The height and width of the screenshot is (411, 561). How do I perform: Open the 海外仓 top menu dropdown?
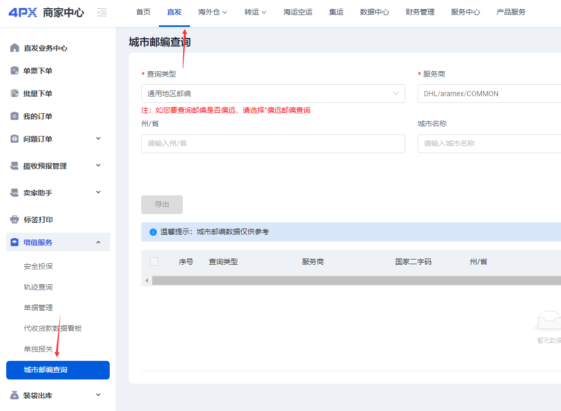[x=212, y=12]
